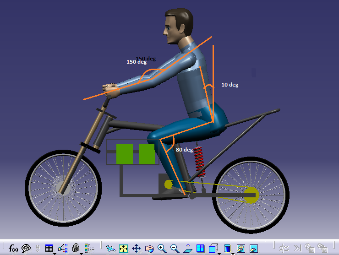This screenshot has height=255, width=339.
Task: Expand the Isometric View cube dropdown arrow
Action: tap(219, 254)
